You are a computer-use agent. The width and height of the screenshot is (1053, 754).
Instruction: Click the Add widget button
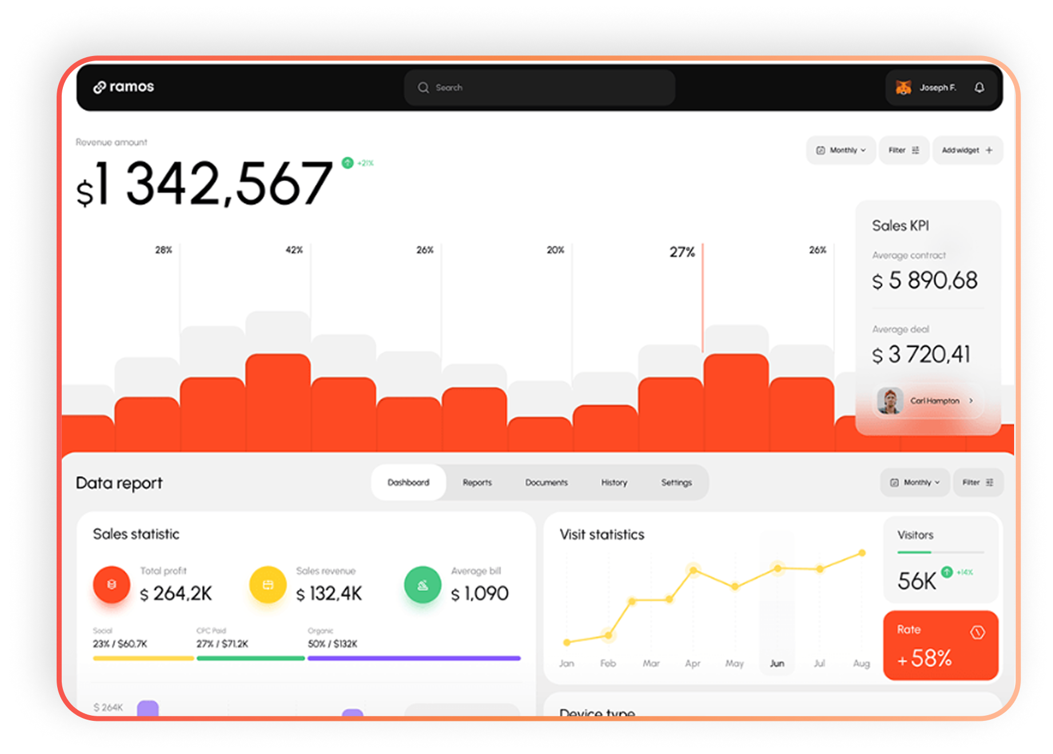pyautogui.click(x=967, y=150)
